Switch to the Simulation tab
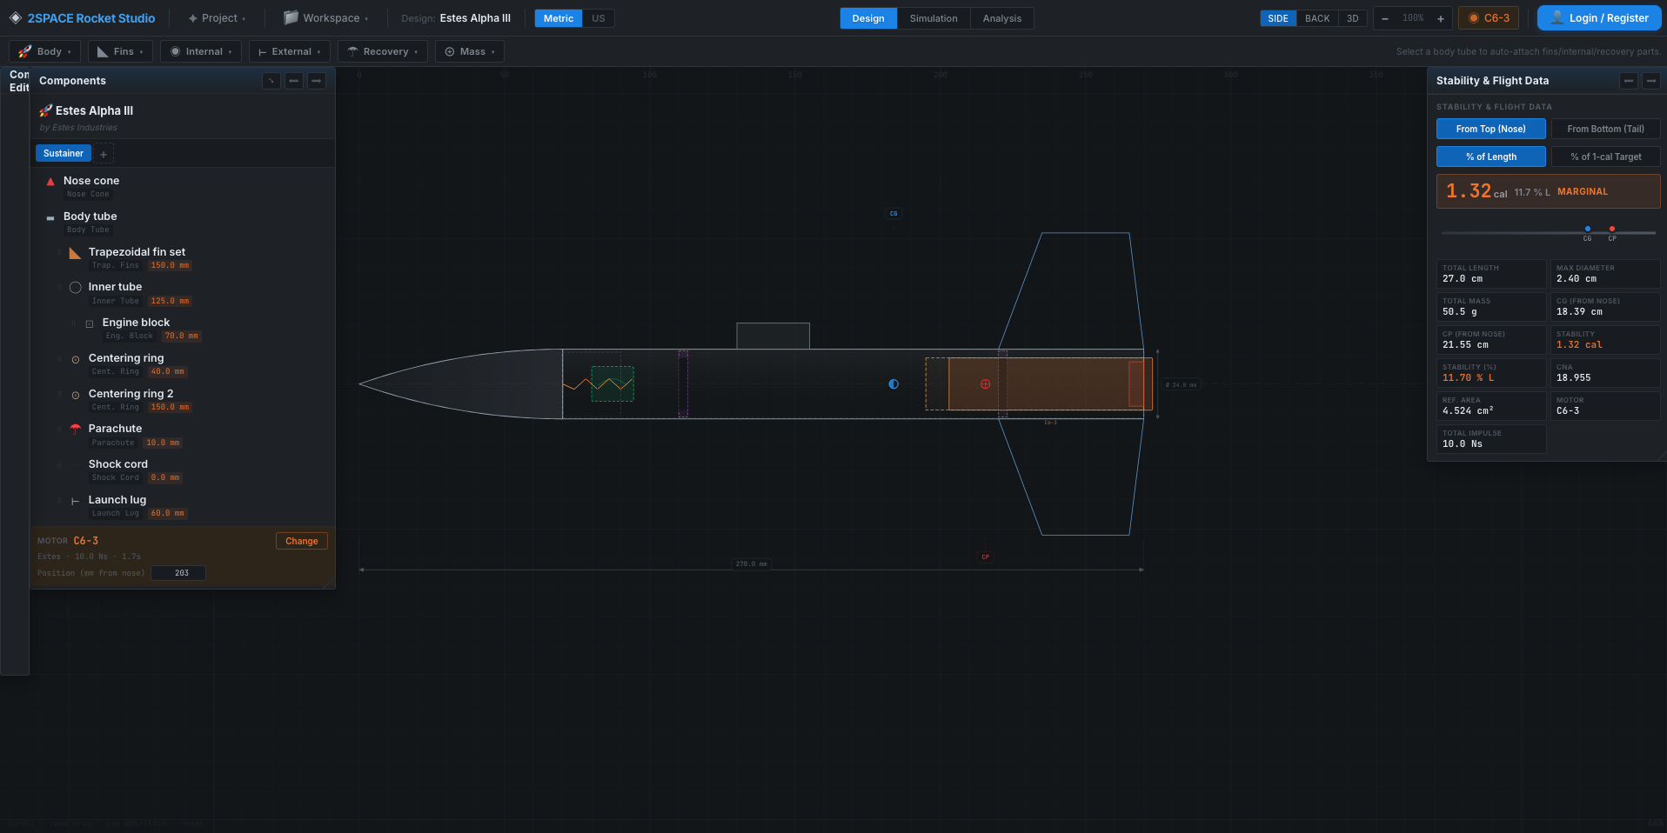Viewport: 1667px width, 833px height. point(934,18)
